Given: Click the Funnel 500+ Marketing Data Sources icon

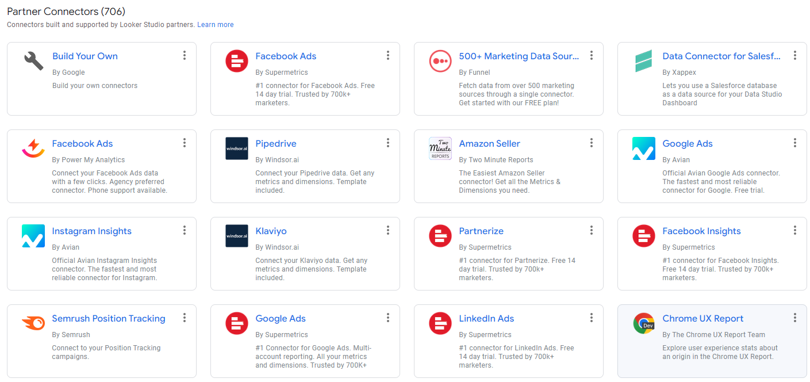Looking at the screenshot, I should 440,60.
